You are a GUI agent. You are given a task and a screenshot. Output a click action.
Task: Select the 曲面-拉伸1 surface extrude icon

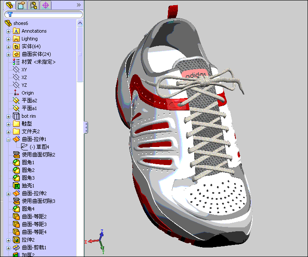pos(16,139)
